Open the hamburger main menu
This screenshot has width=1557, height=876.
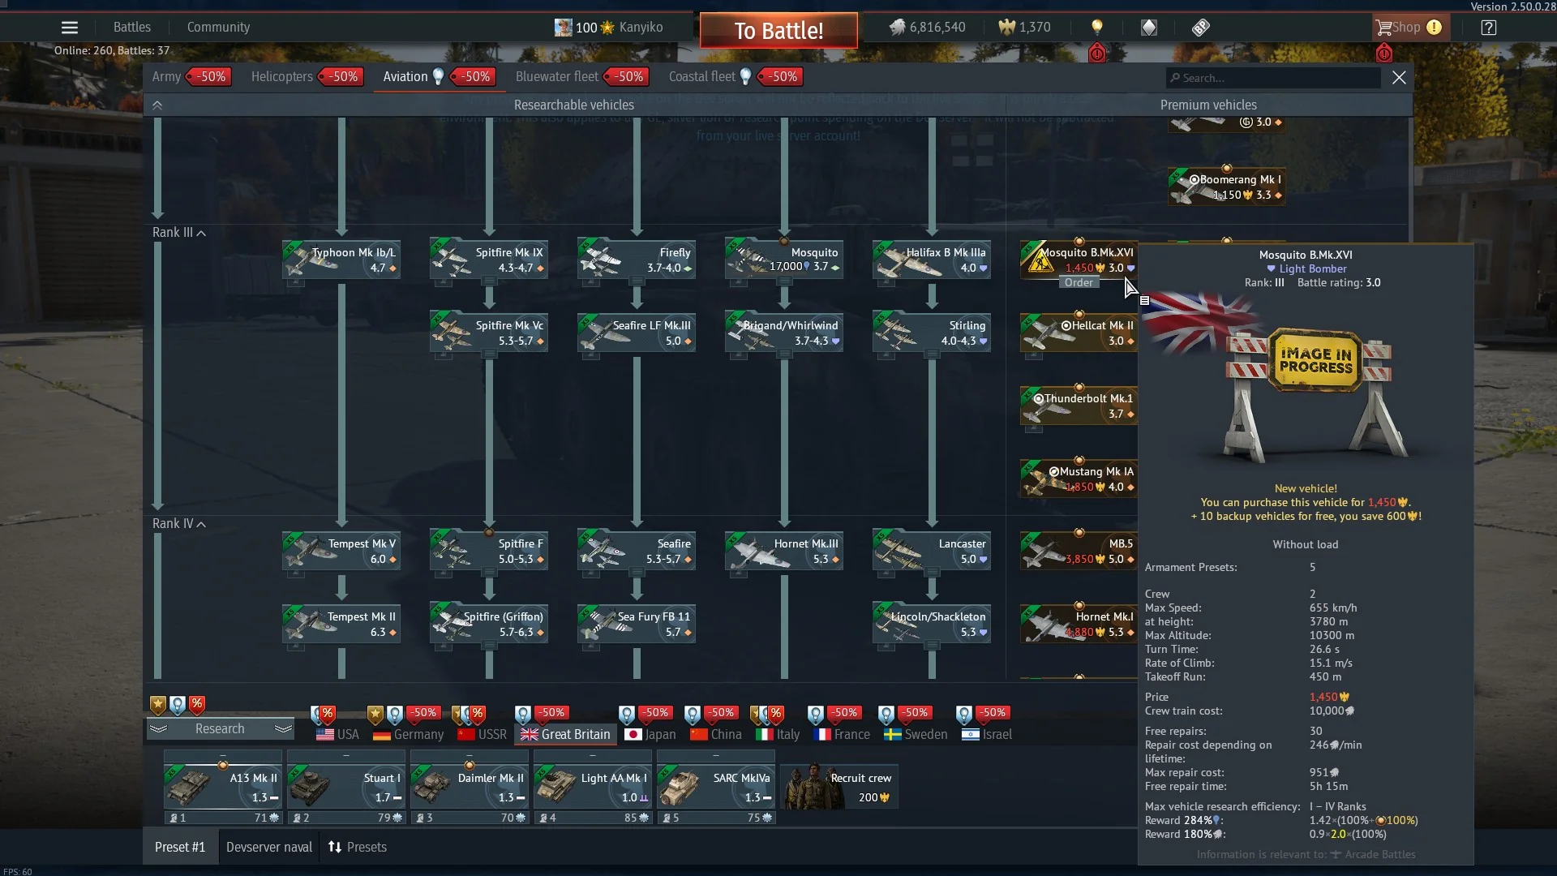coord(70,28)
